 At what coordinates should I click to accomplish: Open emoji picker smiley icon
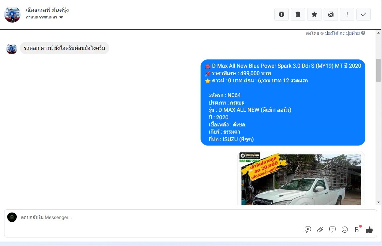point(345,230)
